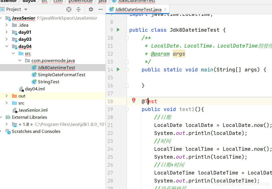Click the src breadcrumb in navigation bar

[44, 1]
